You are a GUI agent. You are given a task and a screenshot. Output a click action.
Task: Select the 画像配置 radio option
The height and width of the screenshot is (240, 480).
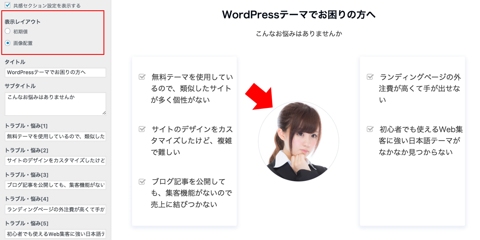(x=8, y=43)
